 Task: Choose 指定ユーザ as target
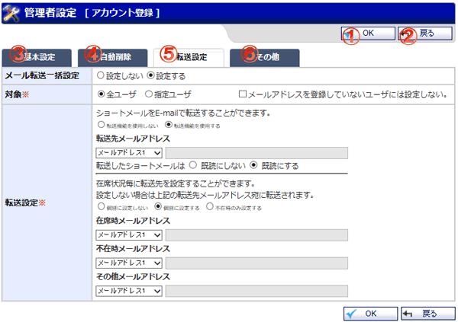(x=149, y=94)
